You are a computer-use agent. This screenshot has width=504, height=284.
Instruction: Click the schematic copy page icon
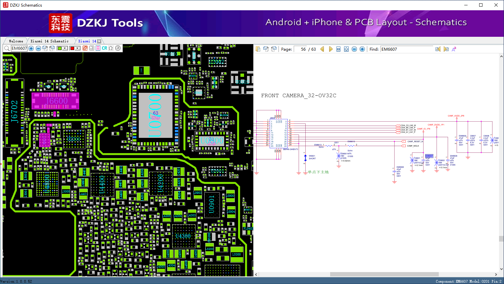pos(258,49)
